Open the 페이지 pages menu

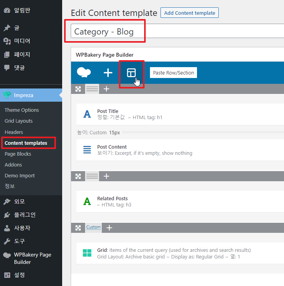click(x=31, y=54)
